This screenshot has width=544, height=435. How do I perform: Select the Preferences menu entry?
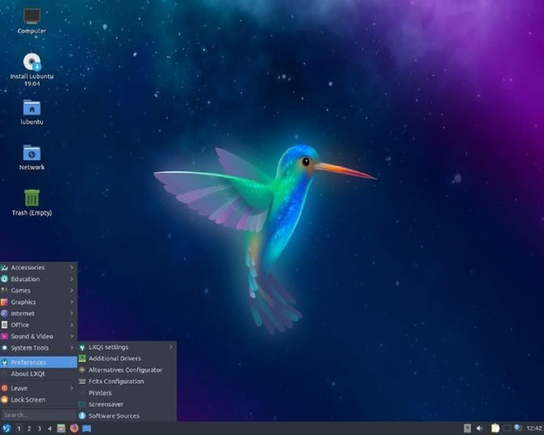tap(27, 362)
